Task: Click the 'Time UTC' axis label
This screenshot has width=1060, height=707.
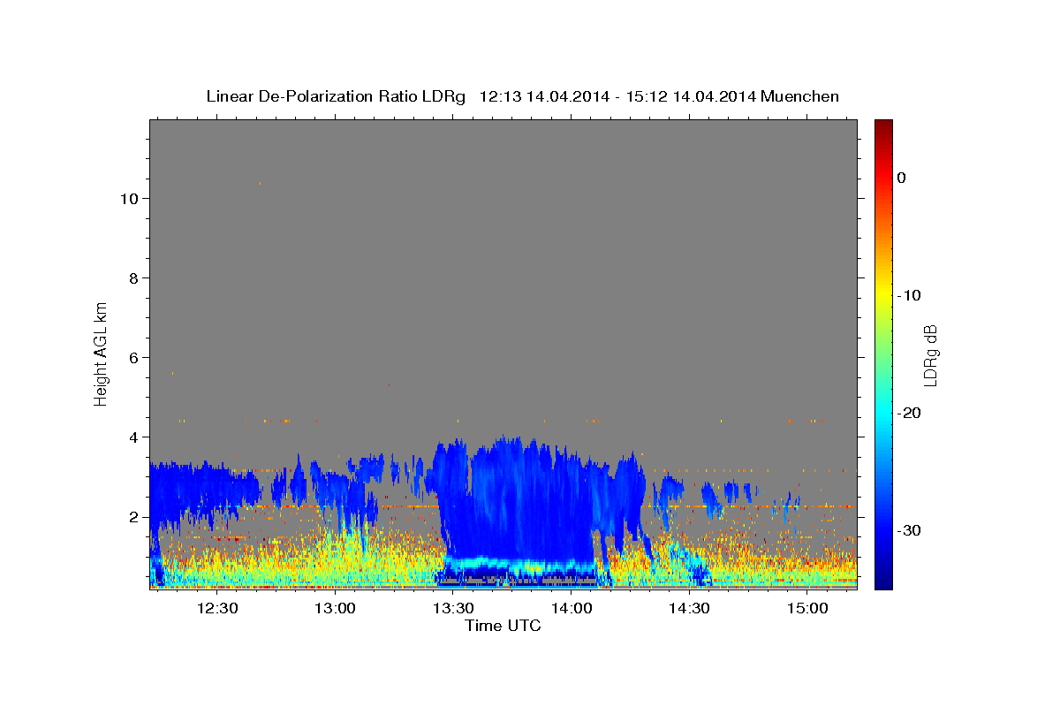Action: pos(503,626)
